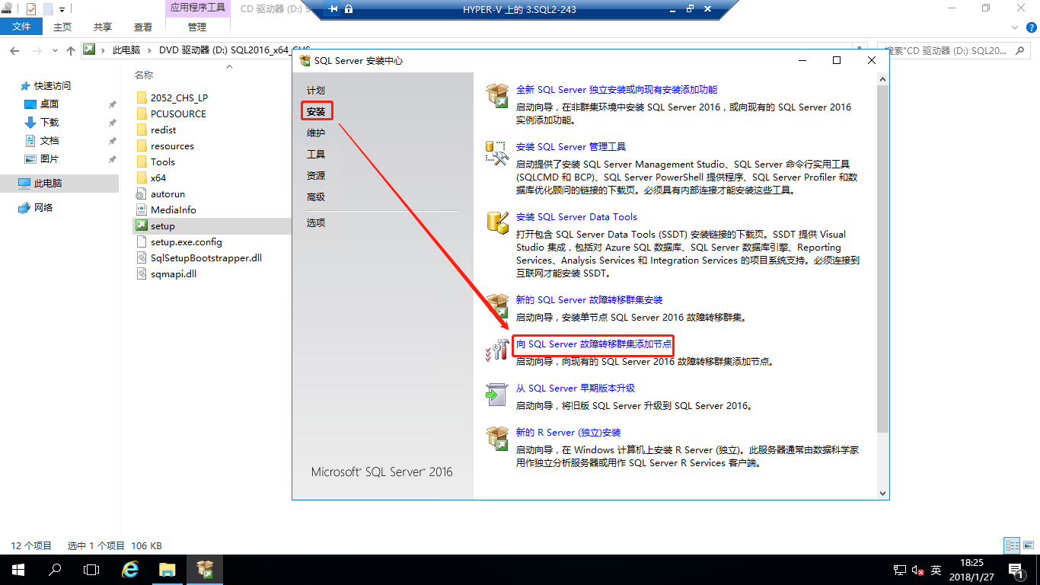Open the 查看 ribbon tab in File Explorer
The image size is (1040, 585).
143,27
